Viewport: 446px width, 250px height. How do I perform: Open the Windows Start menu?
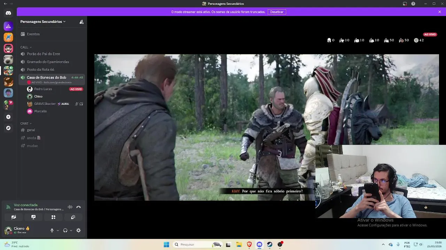point(166,244)
